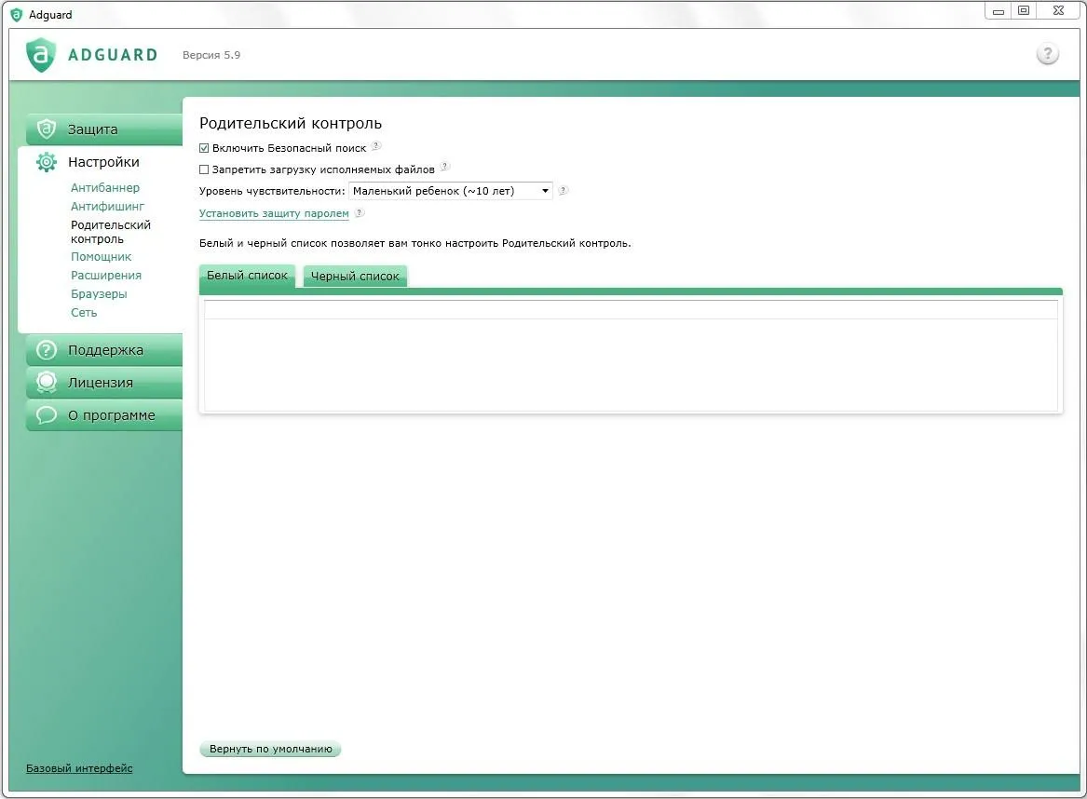Image resolution: width=1087 pixels, height=799 pixels.
Task: Open Антибаннер settings section
Action: click(105, 188)
